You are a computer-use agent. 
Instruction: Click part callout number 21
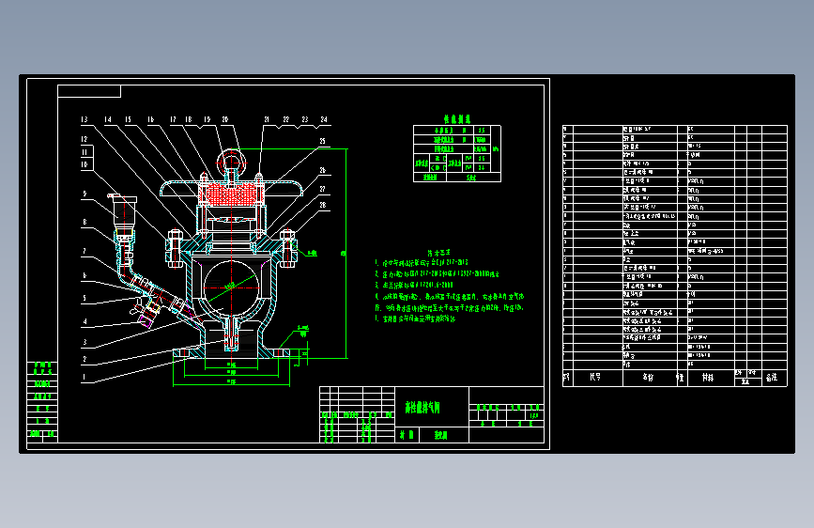267,119
